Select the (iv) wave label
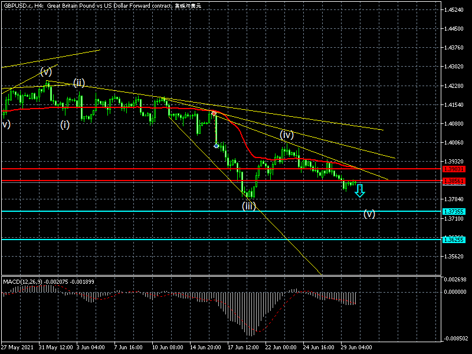 click(287, 135)
